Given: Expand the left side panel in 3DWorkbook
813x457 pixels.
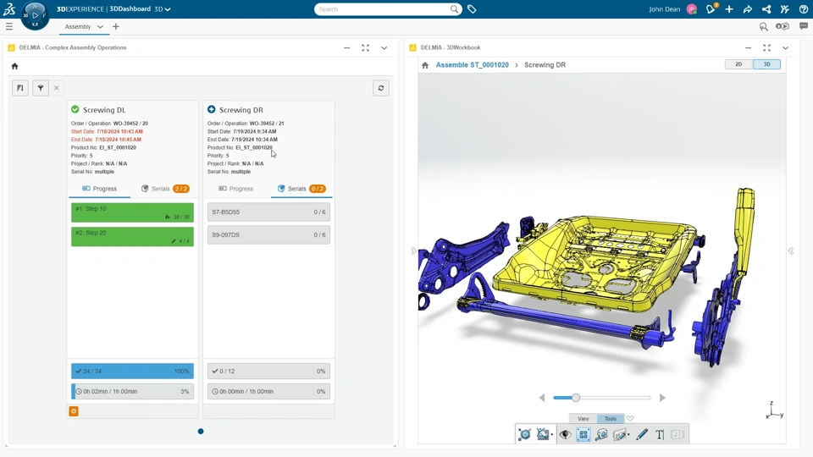Looking at the screenshot, I should [413, 251].
